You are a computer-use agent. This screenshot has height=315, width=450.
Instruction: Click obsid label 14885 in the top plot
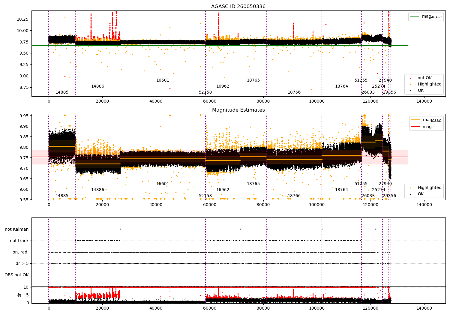(x=62, y=92)
